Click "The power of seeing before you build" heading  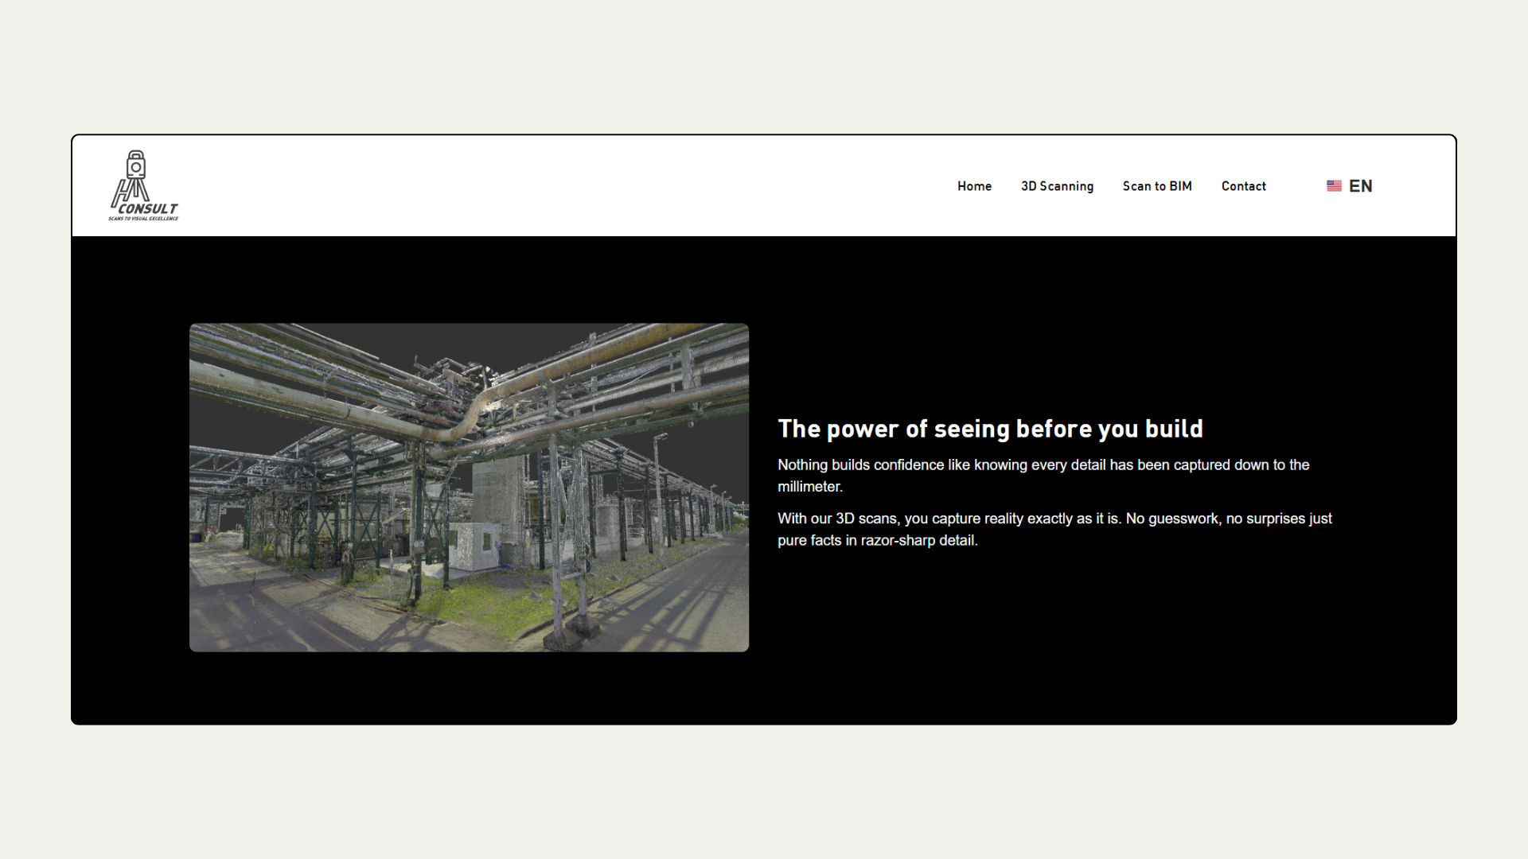[x=990, y=429]
